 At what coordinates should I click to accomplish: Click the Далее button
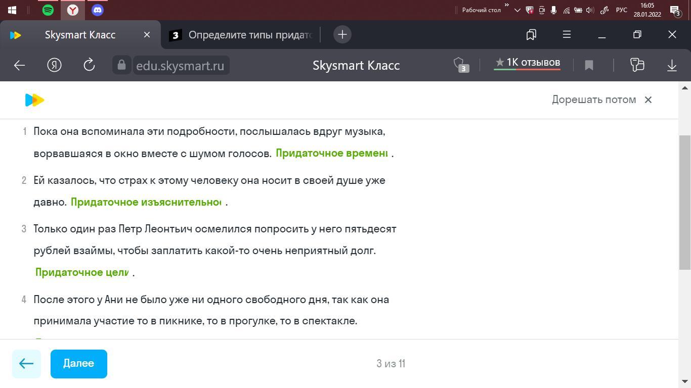coord(79,364)
